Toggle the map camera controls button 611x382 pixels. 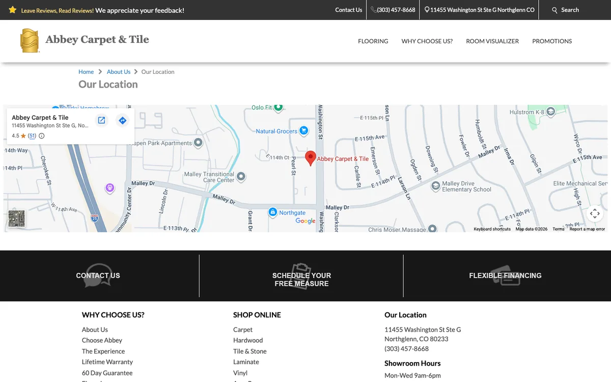pos(595,213)
